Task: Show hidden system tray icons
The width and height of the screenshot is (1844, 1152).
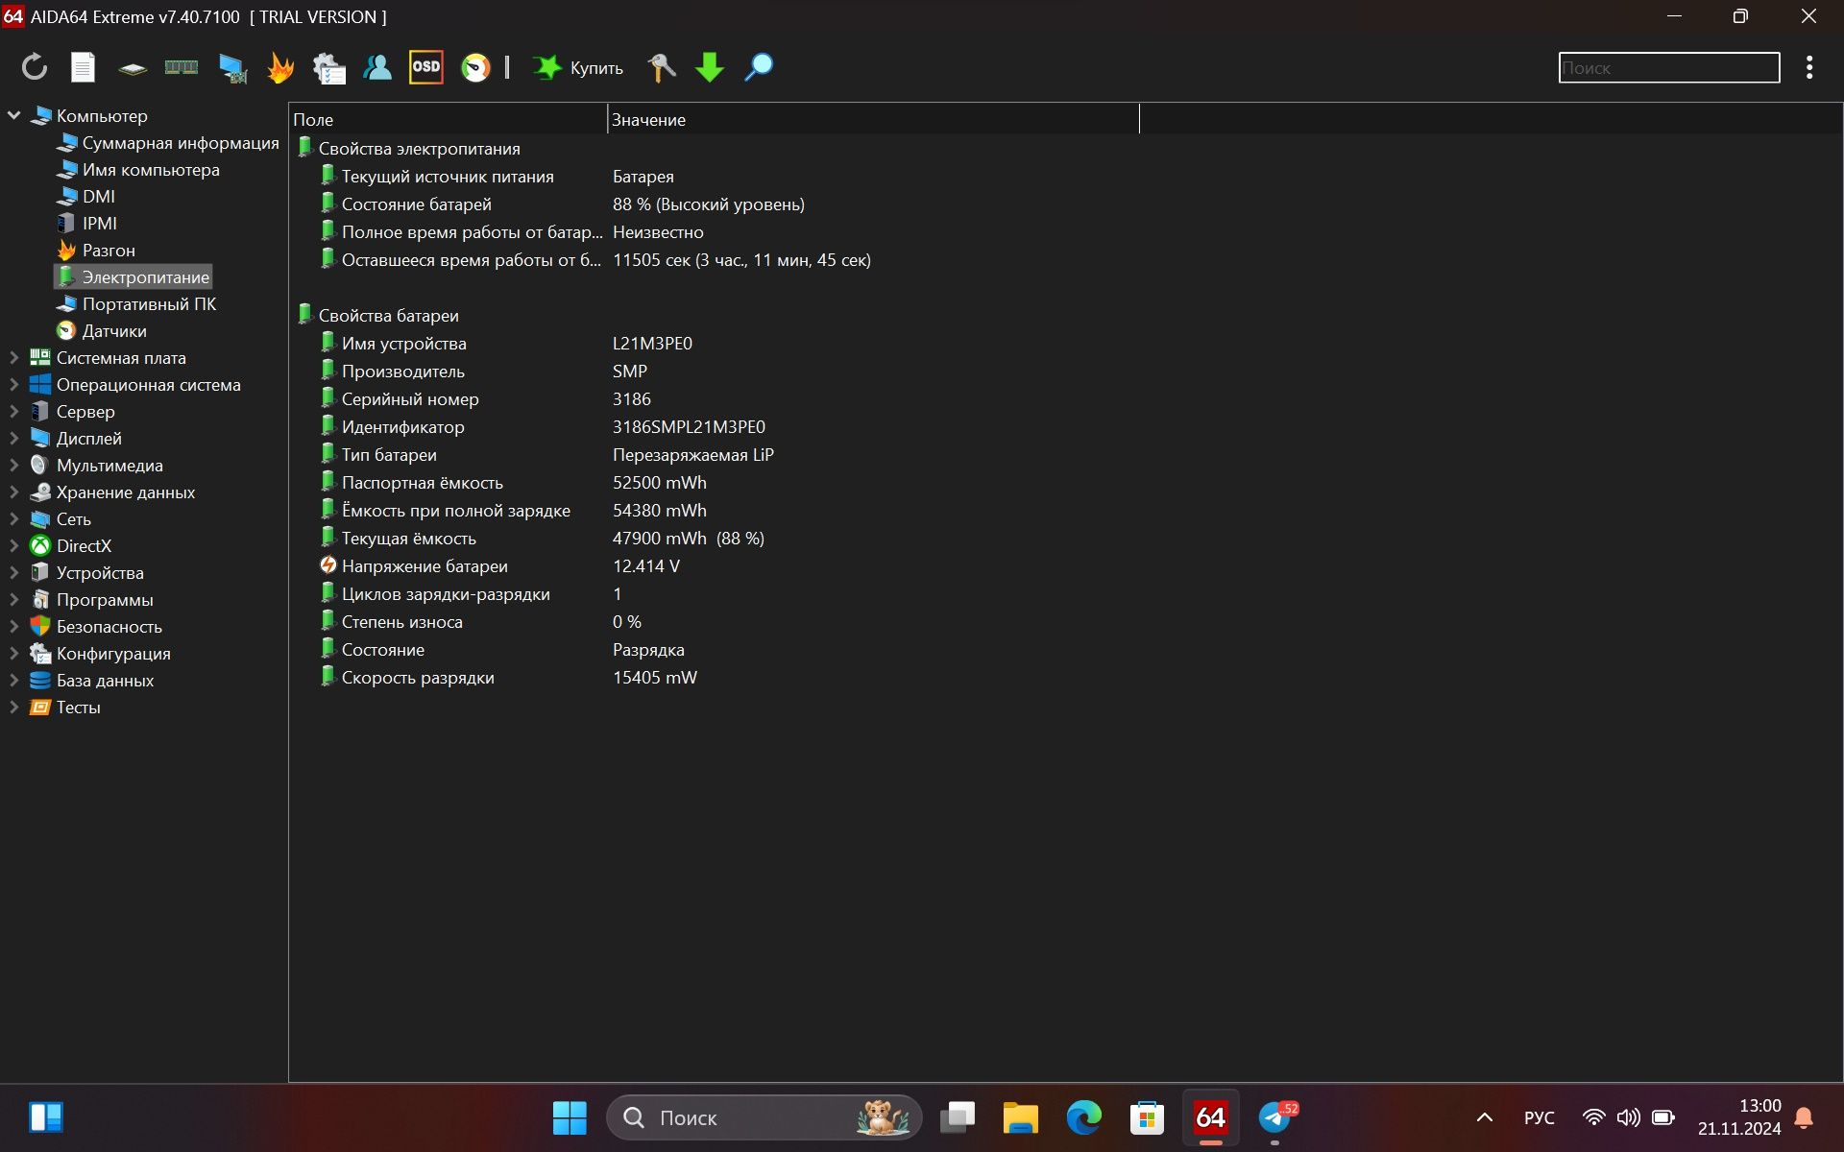Action: [x=1485, y=1117]
